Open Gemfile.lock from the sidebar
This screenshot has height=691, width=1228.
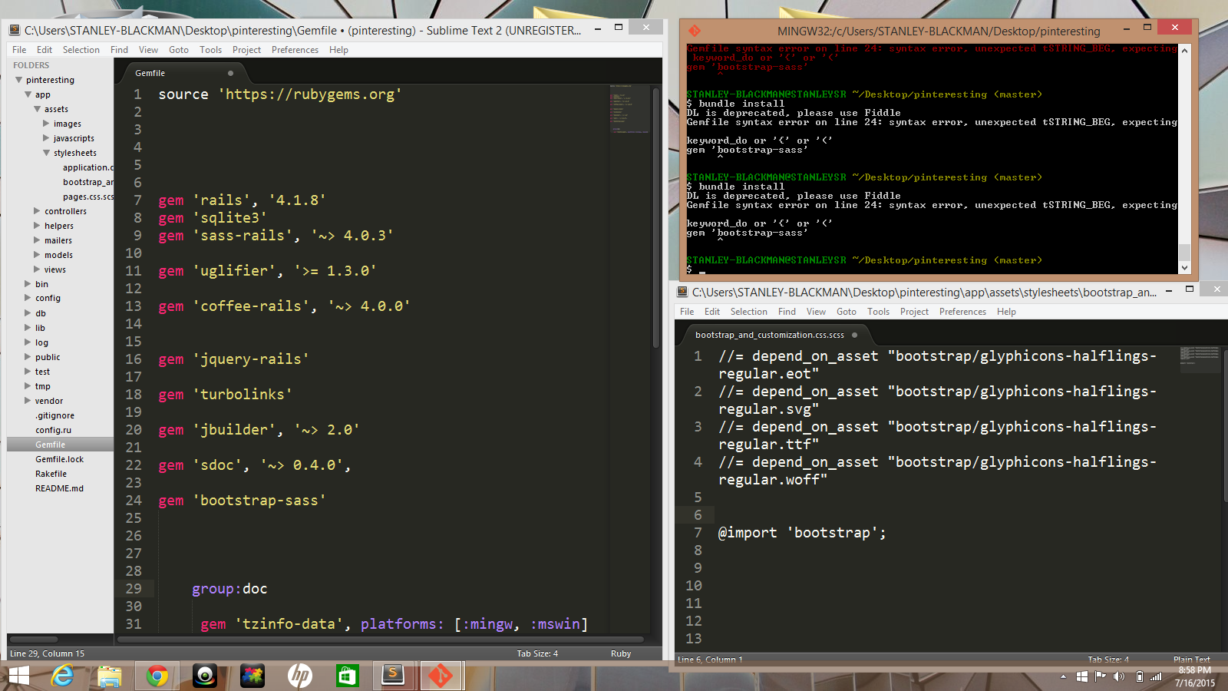59,459
